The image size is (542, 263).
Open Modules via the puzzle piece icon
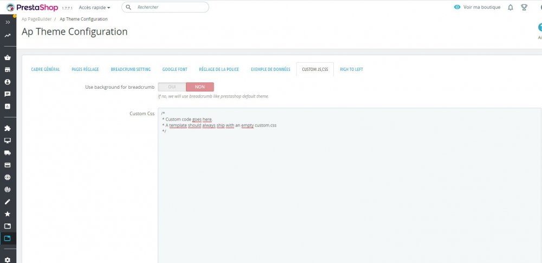8,128
